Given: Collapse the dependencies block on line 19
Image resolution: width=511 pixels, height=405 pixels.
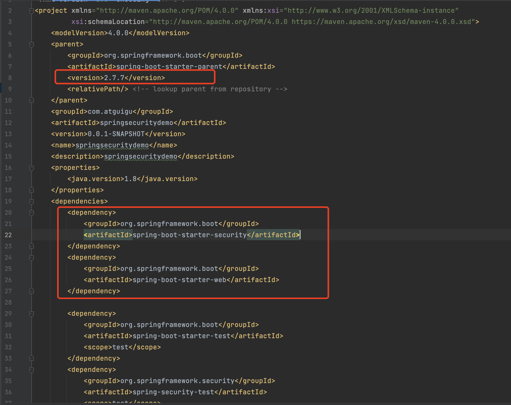Looking at the screenshot, I should click(x=32, y=201).
